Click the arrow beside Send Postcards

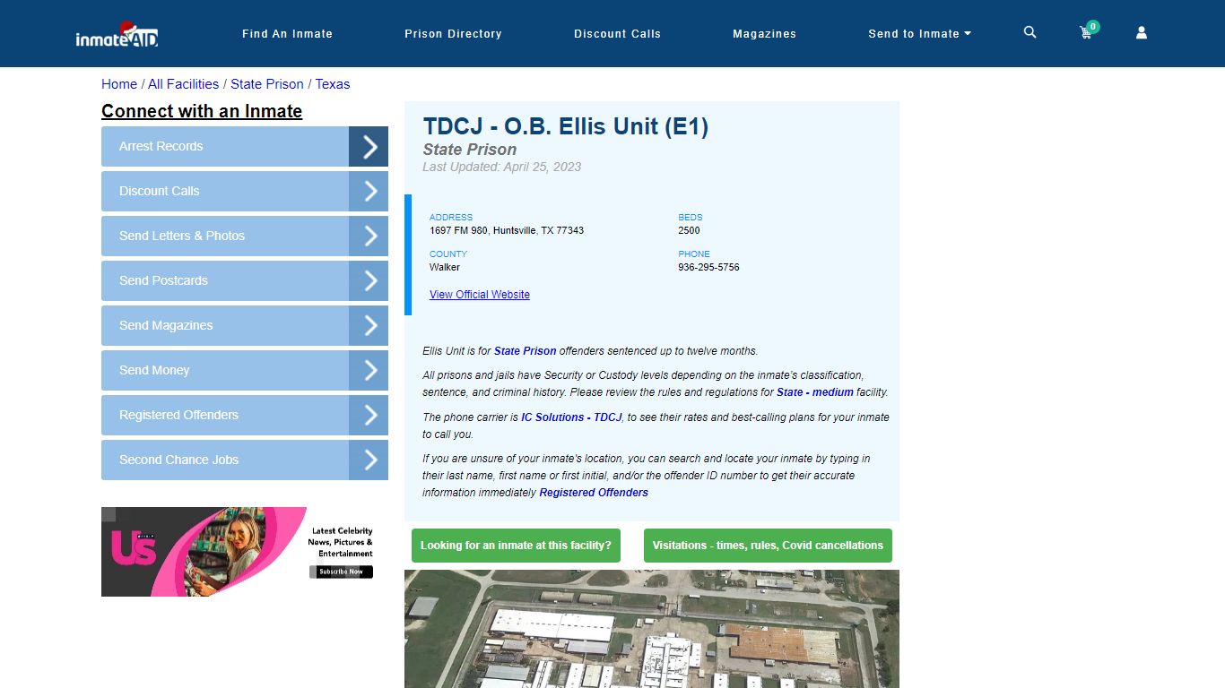tap(369, 280)
